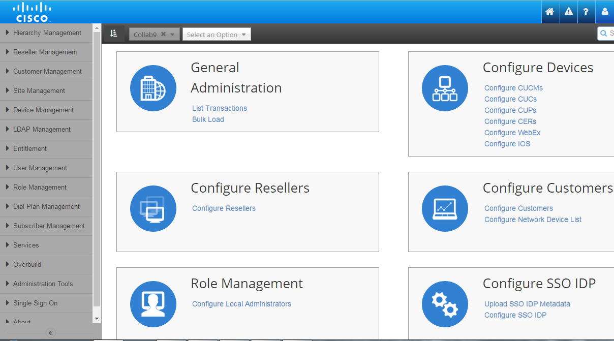
Task: Click the General Administration building globe icon
Action: (153, 88)
